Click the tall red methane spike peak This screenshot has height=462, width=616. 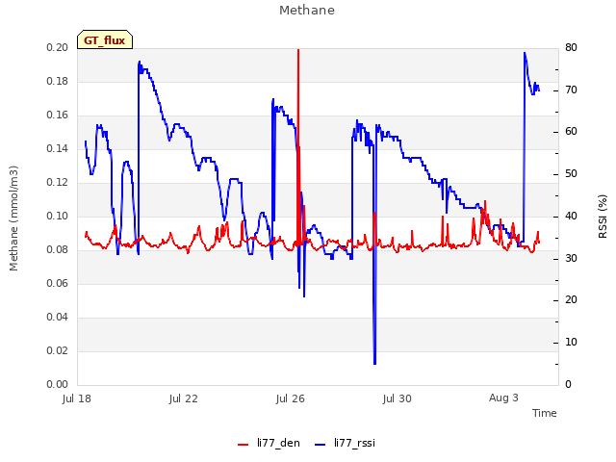pyautogui.click(x=298, y=50)
